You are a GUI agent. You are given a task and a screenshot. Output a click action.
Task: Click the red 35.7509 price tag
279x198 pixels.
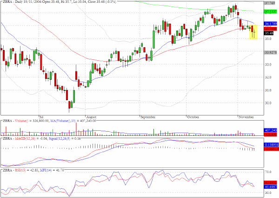click(x=271, y=29)
